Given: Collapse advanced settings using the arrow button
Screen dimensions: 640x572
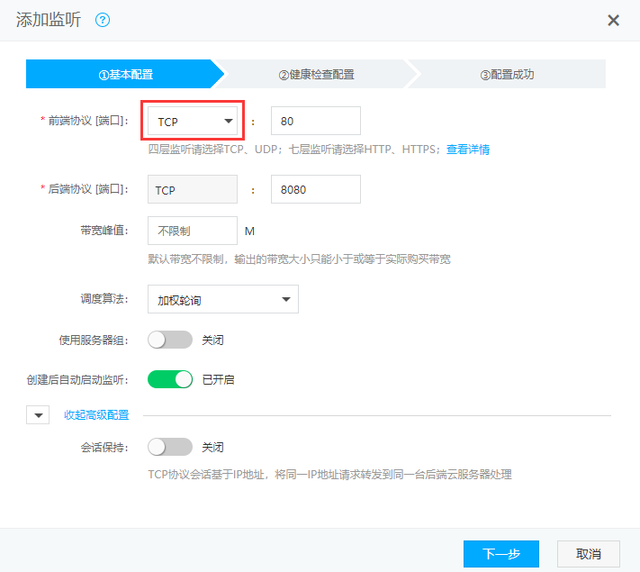Looking at the screenshot, I should pyautogui.click(x=38, y=415).
